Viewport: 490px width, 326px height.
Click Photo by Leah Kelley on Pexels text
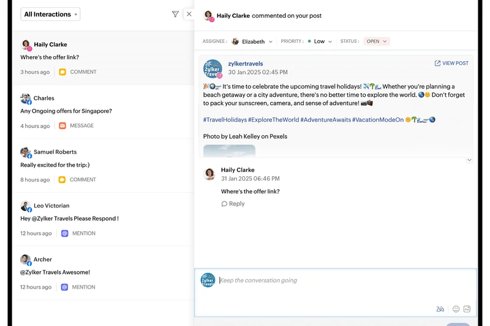(x=245, y=136)
